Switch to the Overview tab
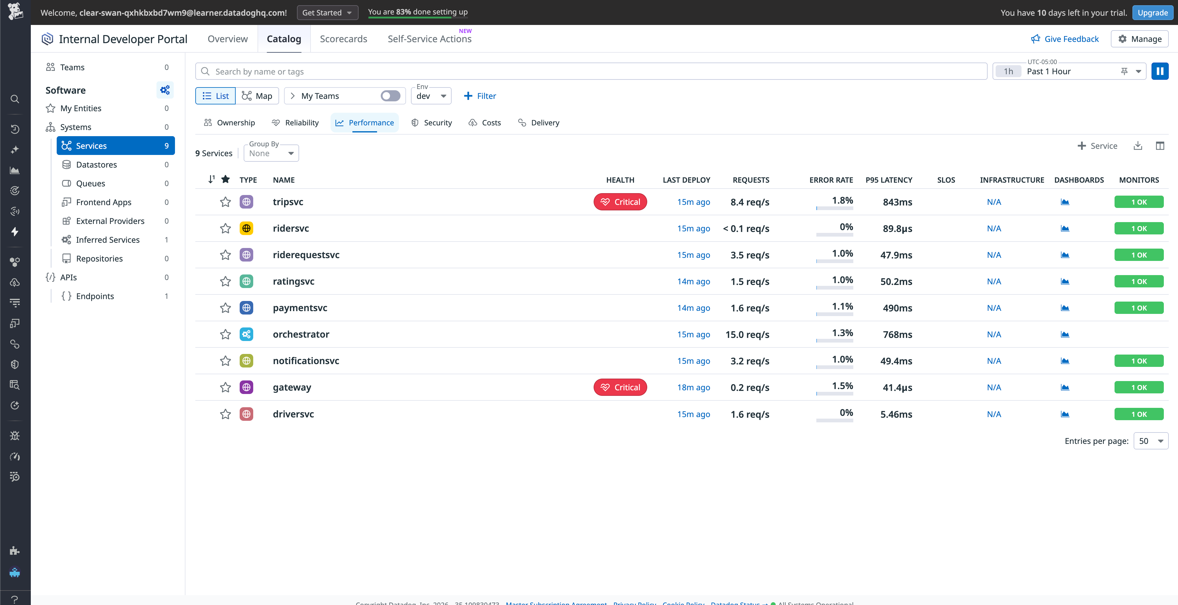The image size is (1178, 605). pos(228,39)
